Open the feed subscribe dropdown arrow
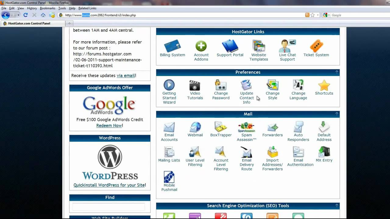The image size is (390, 219). (x=318, y=15)
